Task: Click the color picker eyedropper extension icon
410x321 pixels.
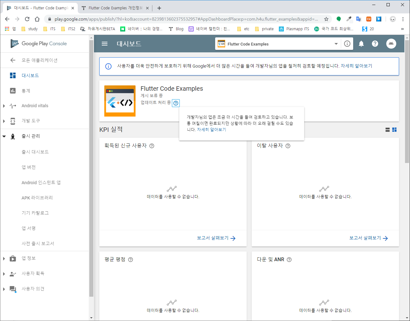Action: coord(349,19)
